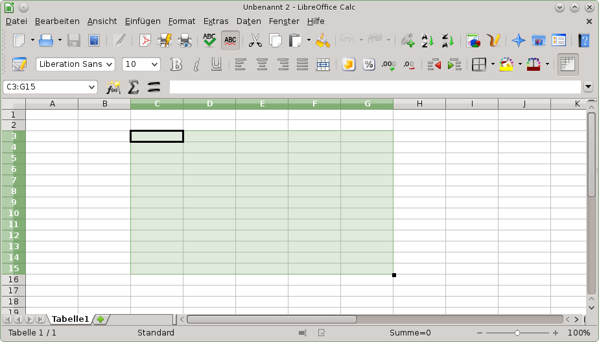This screenshot has width=599, height=342.
Task: Toggle AutoSpellcheck button
Action: [230, 40]
